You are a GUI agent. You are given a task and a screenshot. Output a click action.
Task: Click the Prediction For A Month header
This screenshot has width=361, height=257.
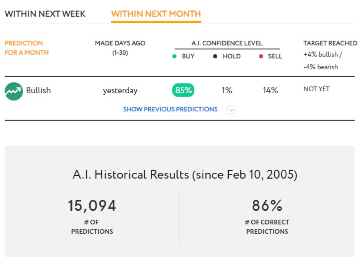coord(27,48)
